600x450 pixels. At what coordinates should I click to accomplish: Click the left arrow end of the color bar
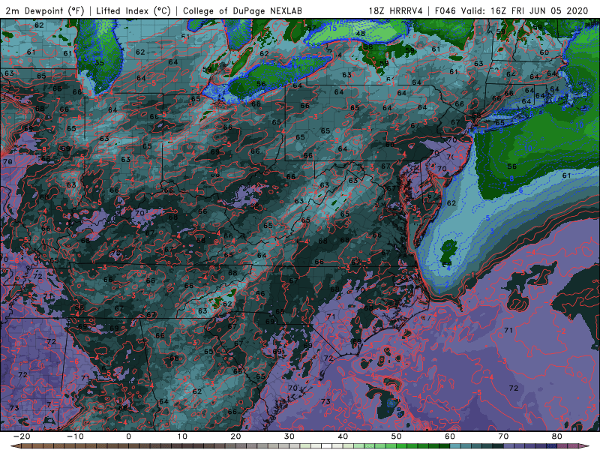15,446
